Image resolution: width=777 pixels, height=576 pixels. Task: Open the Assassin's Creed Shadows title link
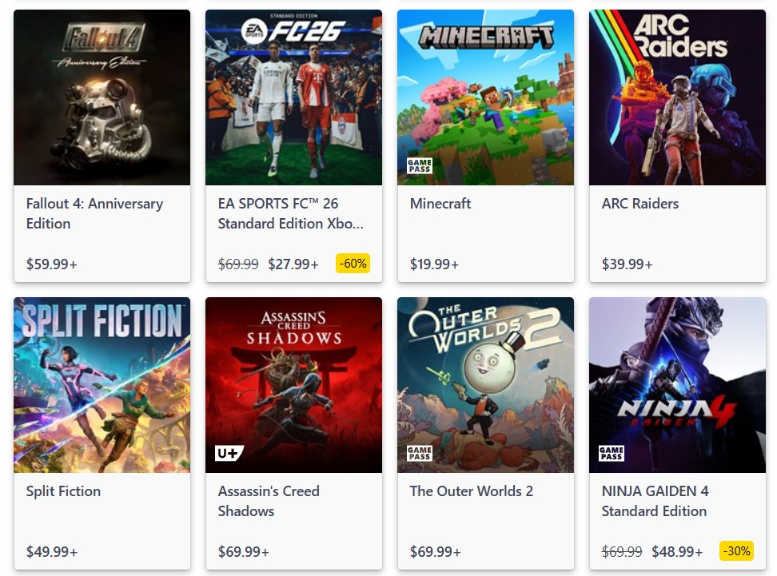(x=268, y=501)
